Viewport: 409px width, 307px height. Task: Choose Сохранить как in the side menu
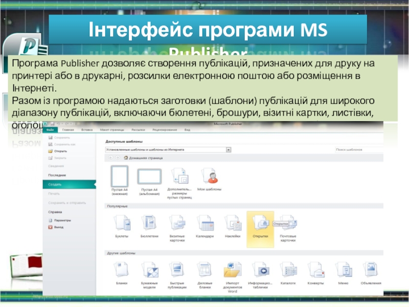click(x=62, y=144)
